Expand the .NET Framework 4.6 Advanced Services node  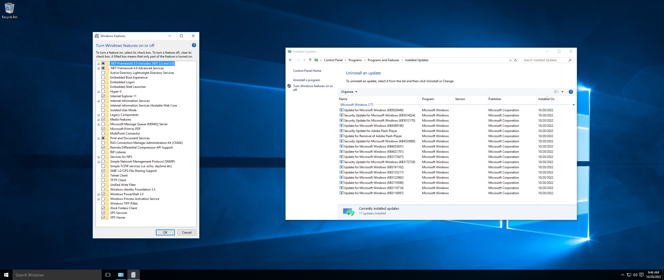(x=99, y=68)
